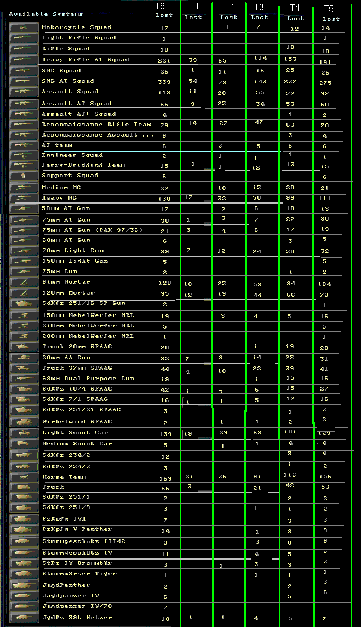This screenshot has height=627, width=361.
Task: Select the 20mm AA Gun label
Action: coord(66,358)
